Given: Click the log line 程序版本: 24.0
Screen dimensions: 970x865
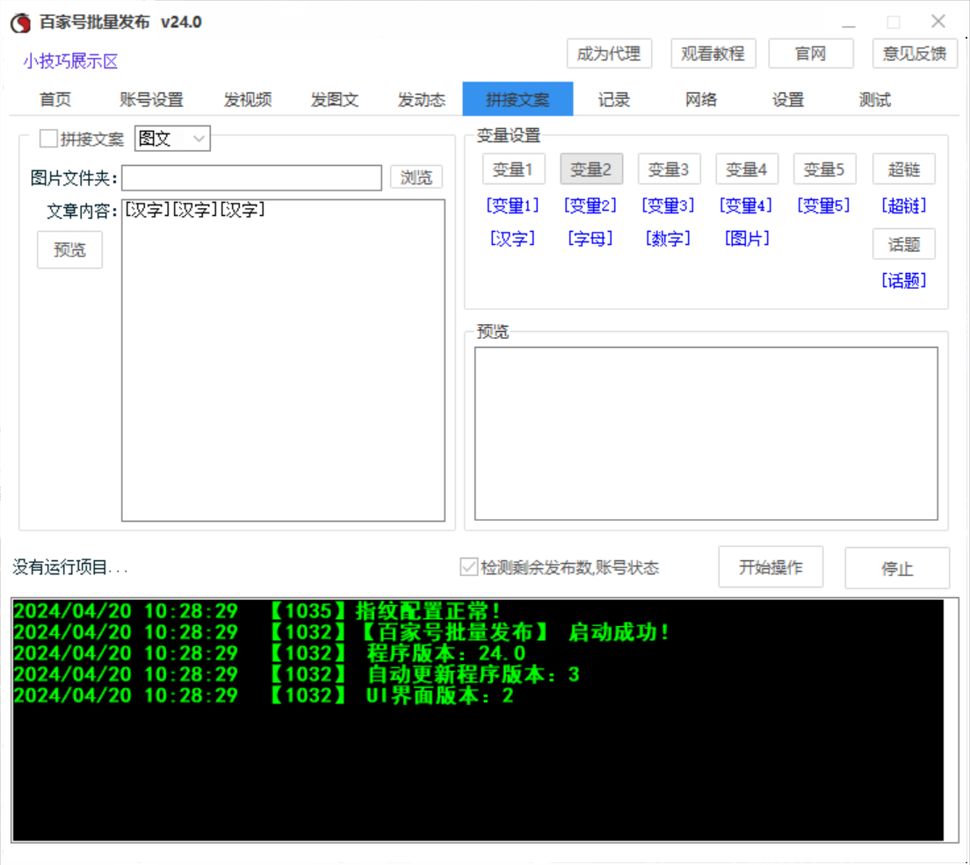Looking at the screenshot, I should pos(270,653).
